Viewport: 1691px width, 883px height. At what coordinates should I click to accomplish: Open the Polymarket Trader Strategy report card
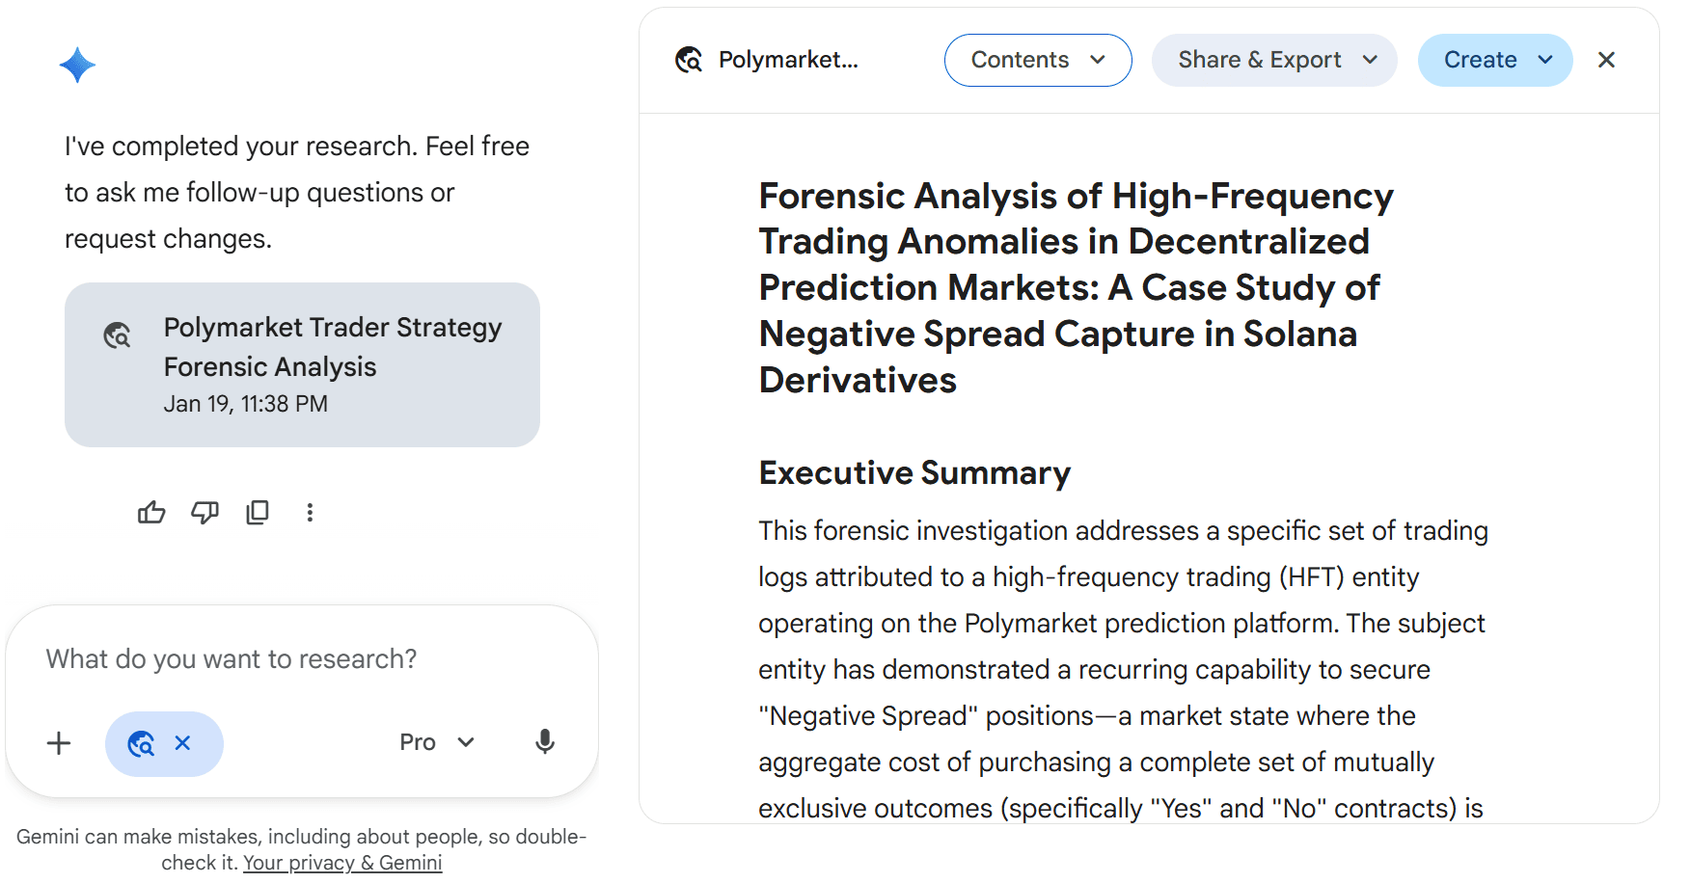pos(302,364)
